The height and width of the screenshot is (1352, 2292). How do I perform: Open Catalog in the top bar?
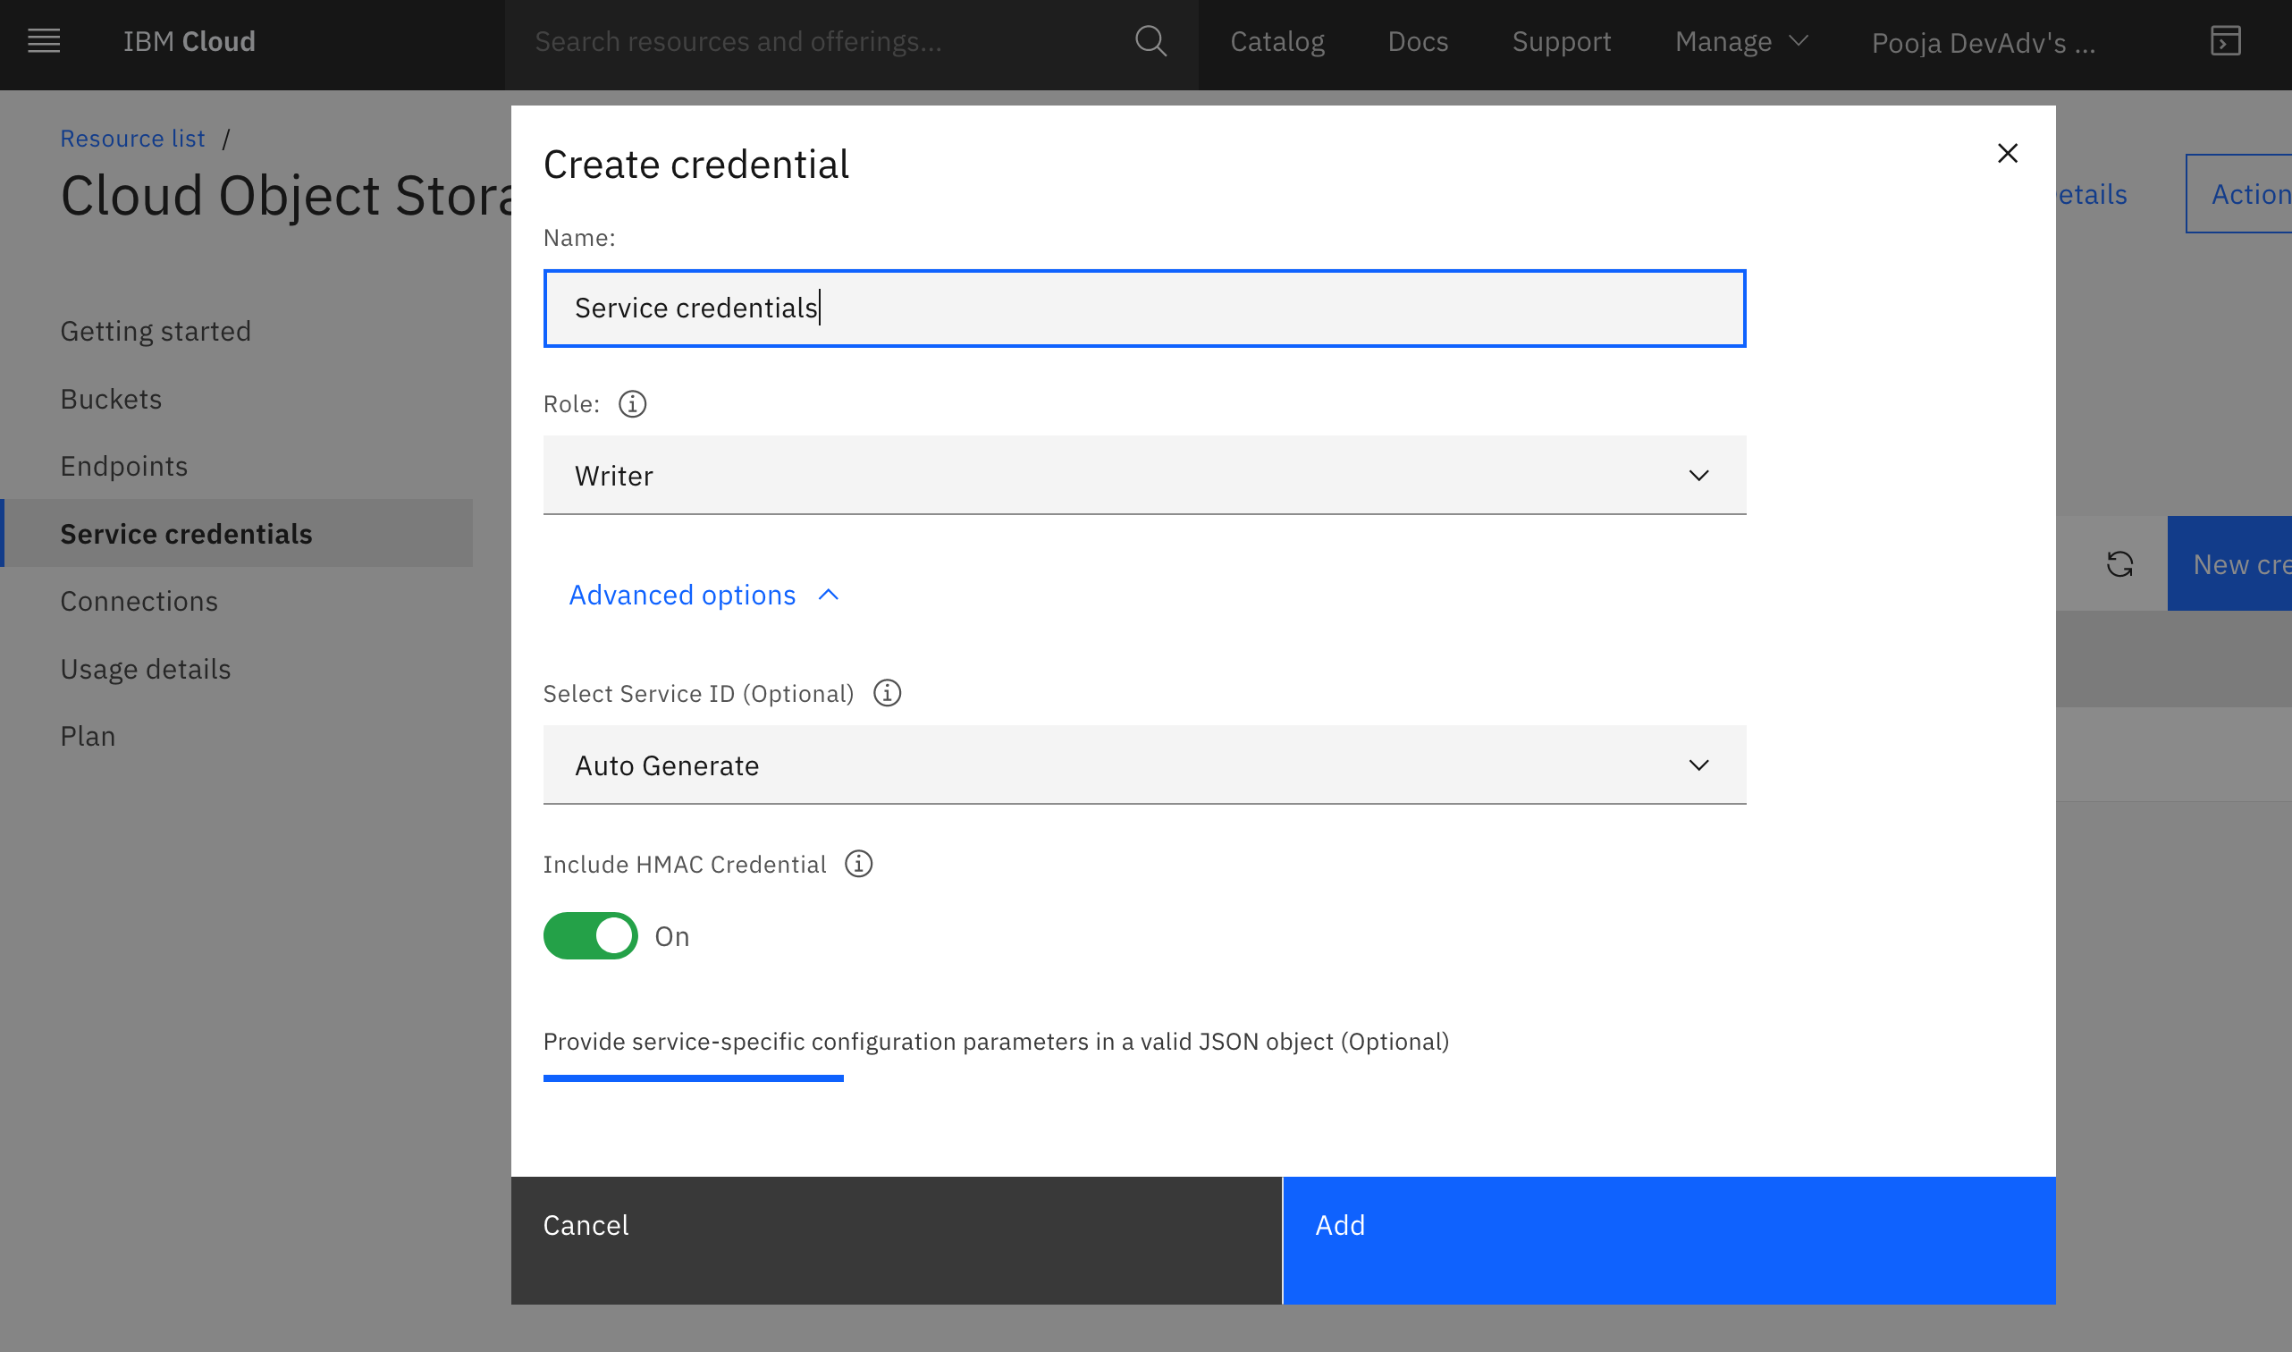coord(1277,41)
